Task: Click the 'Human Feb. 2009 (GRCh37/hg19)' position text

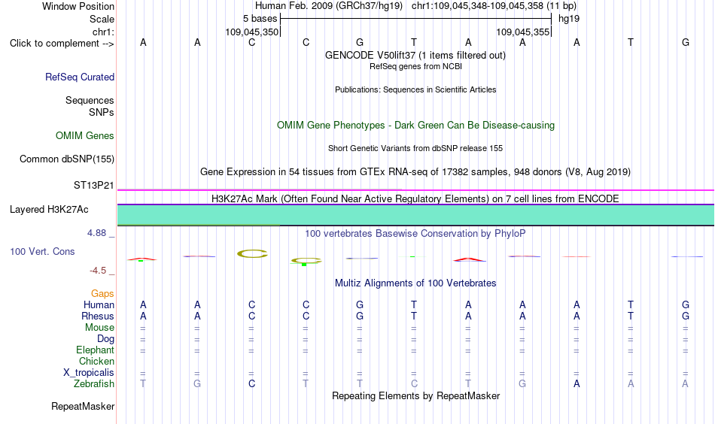Action: 329,6
